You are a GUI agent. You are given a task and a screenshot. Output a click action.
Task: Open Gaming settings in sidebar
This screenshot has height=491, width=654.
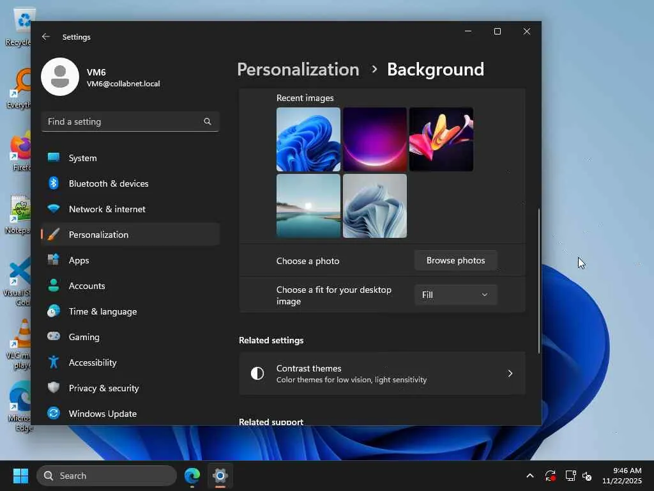84,337
